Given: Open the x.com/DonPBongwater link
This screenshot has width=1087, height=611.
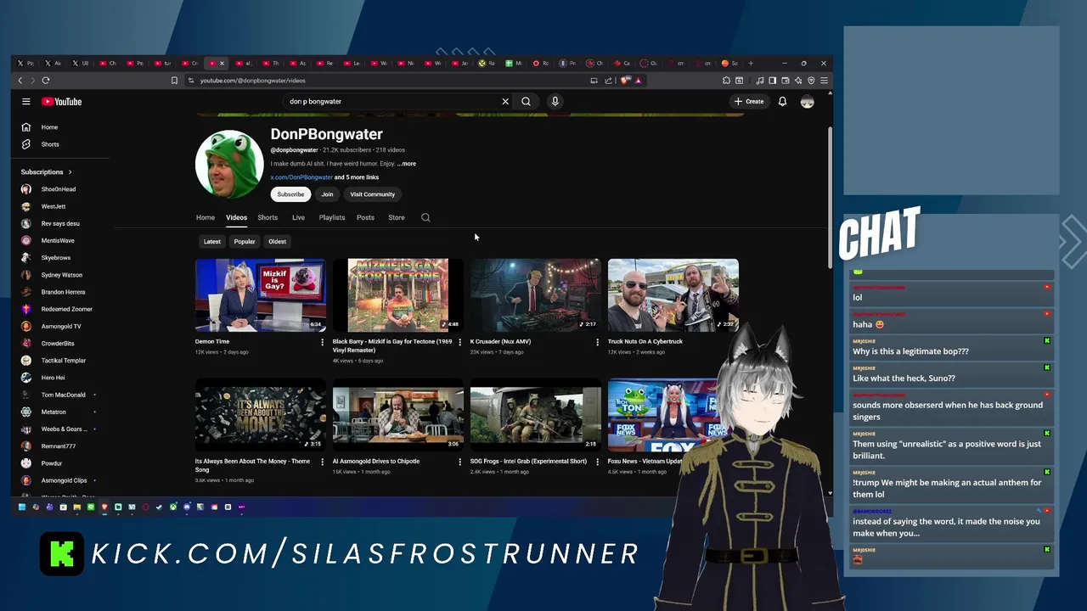Looking at the screenshot, I should [x=301, y=177].
